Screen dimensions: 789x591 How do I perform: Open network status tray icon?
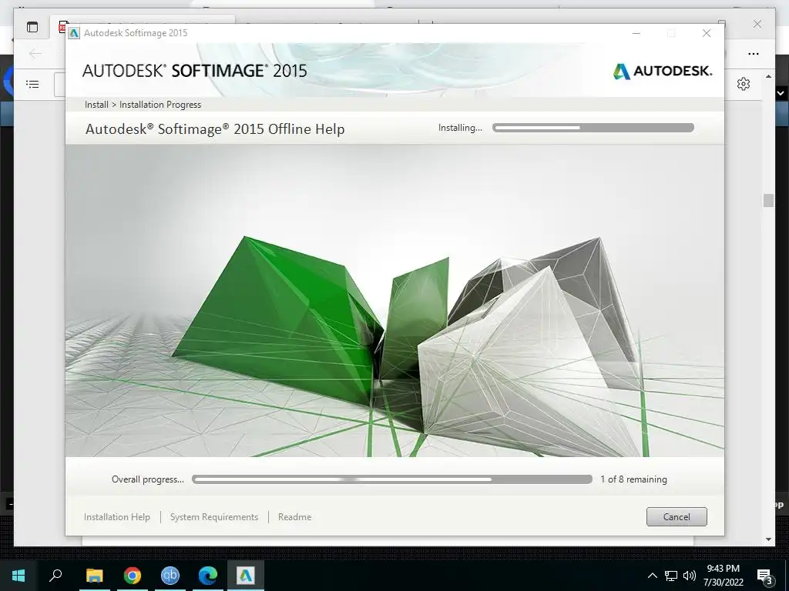pyautogui.click(x=671, y=576)
